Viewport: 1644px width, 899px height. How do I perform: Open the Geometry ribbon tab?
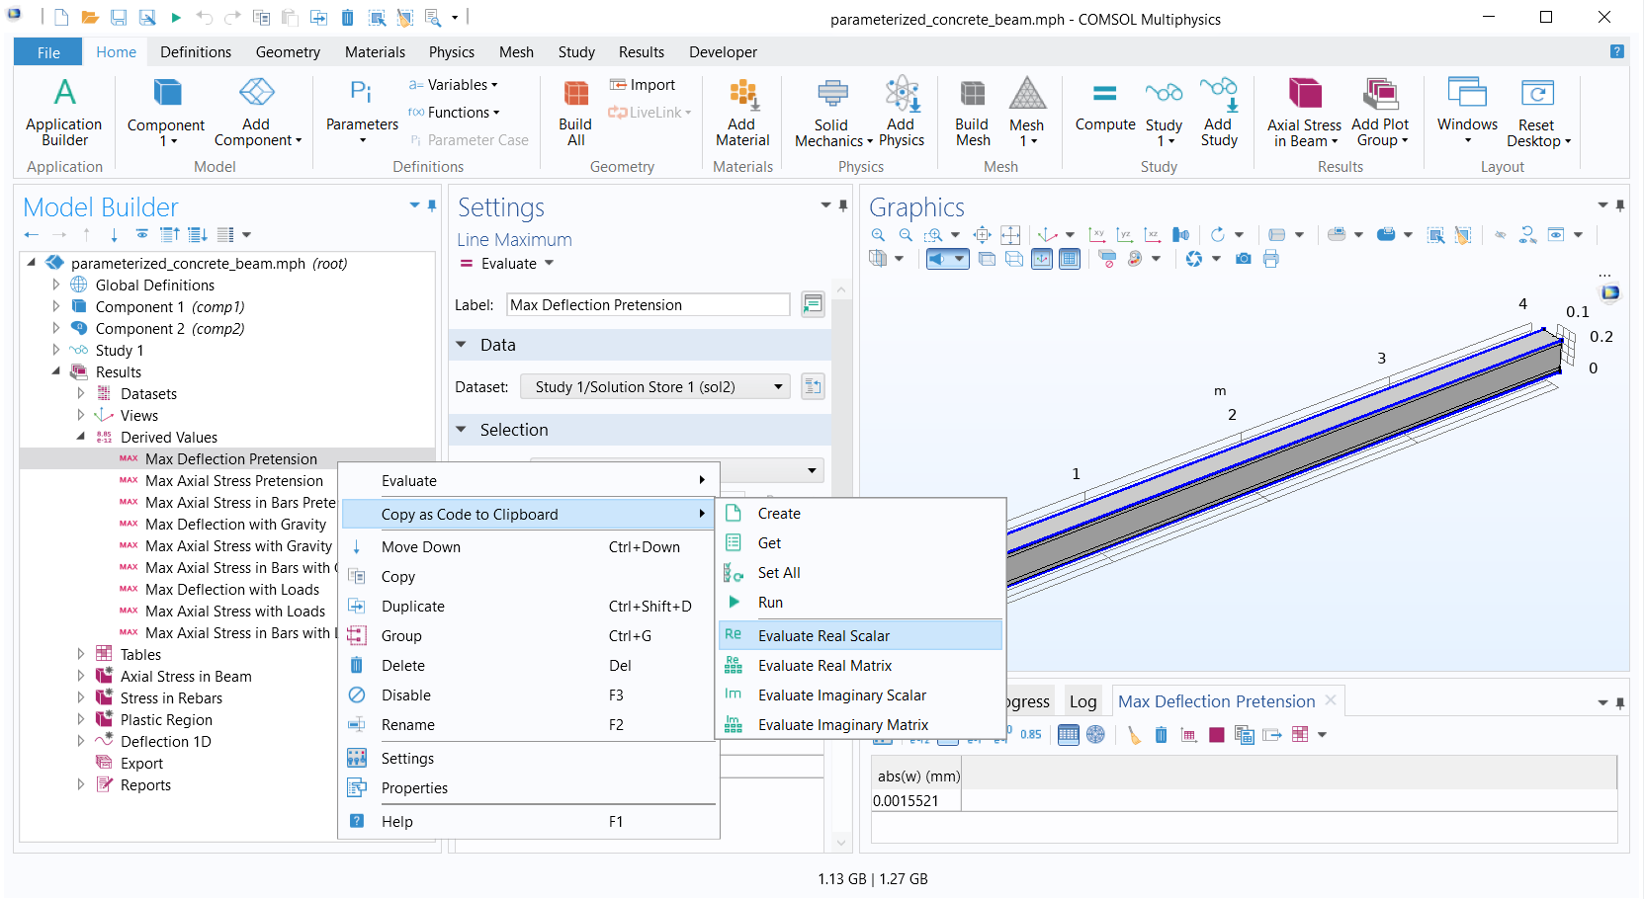(x=288, y=52)
